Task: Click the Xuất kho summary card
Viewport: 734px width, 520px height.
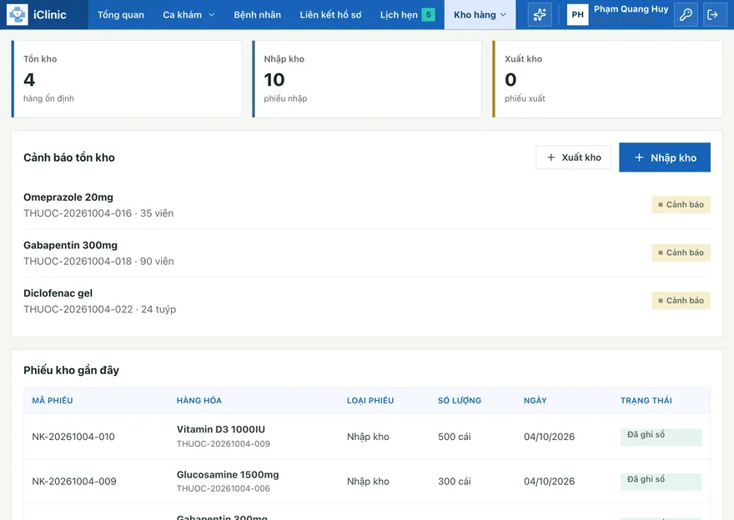Action: point(607,78)
